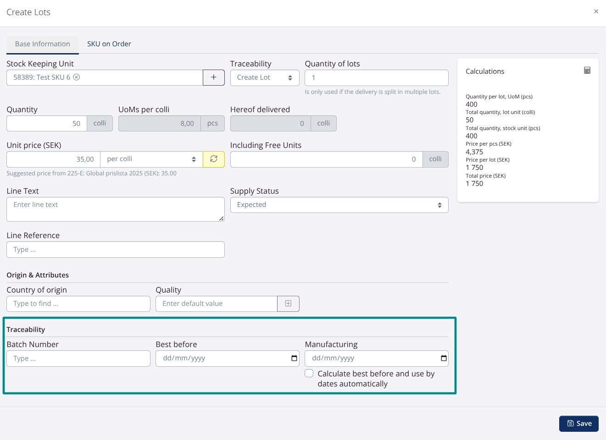Viewport: 606px width, 440px height.
Task: Remove the Test SKU 6 selection
Action: 76,78
